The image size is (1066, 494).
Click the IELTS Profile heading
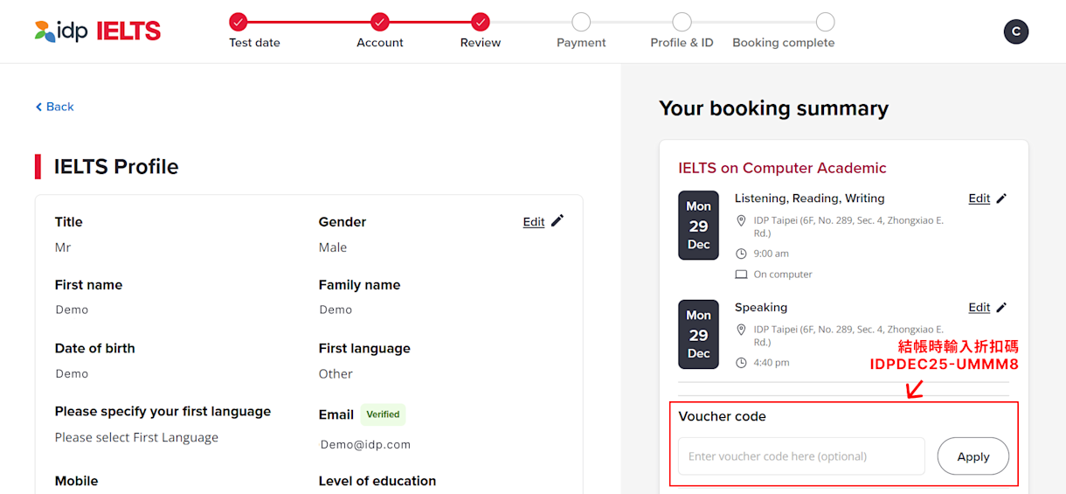point(116,167)
